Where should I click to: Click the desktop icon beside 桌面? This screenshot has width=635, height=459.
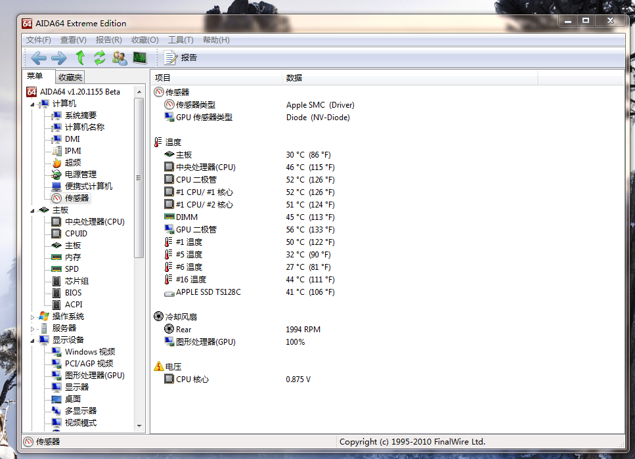pyautogui.click(x=56, y=399)
